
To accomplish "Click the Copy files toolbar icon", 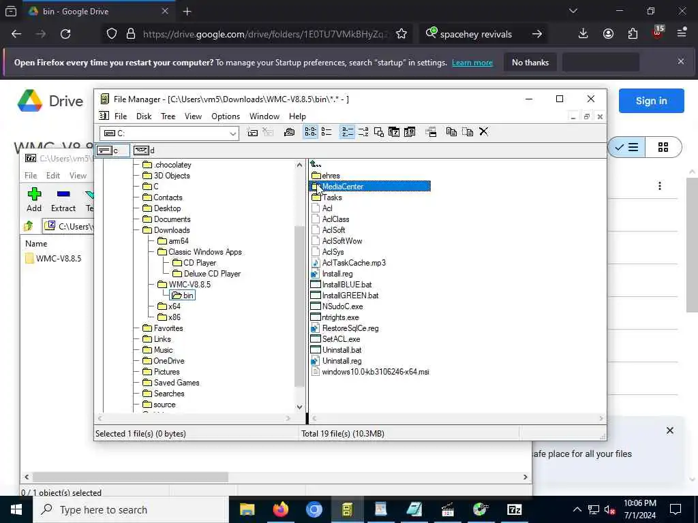I will pos(451,132).
